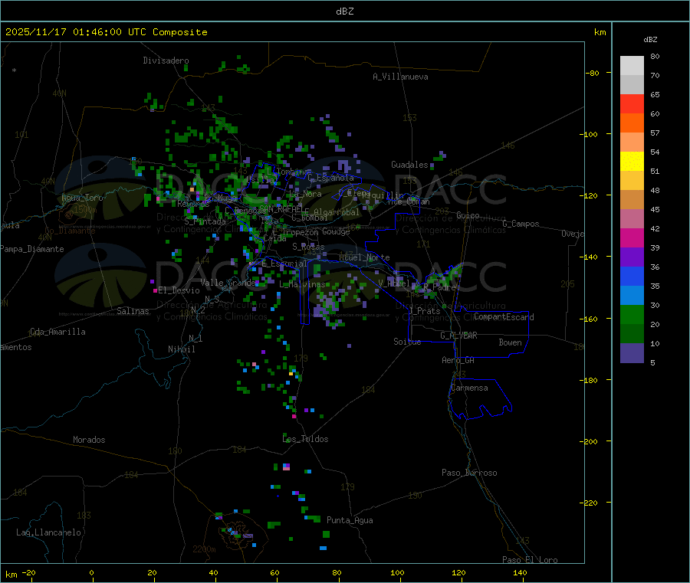Click the L_Malvinas map label
The height and width of the screenshot is (583, 690).
[x=302, y=284]
